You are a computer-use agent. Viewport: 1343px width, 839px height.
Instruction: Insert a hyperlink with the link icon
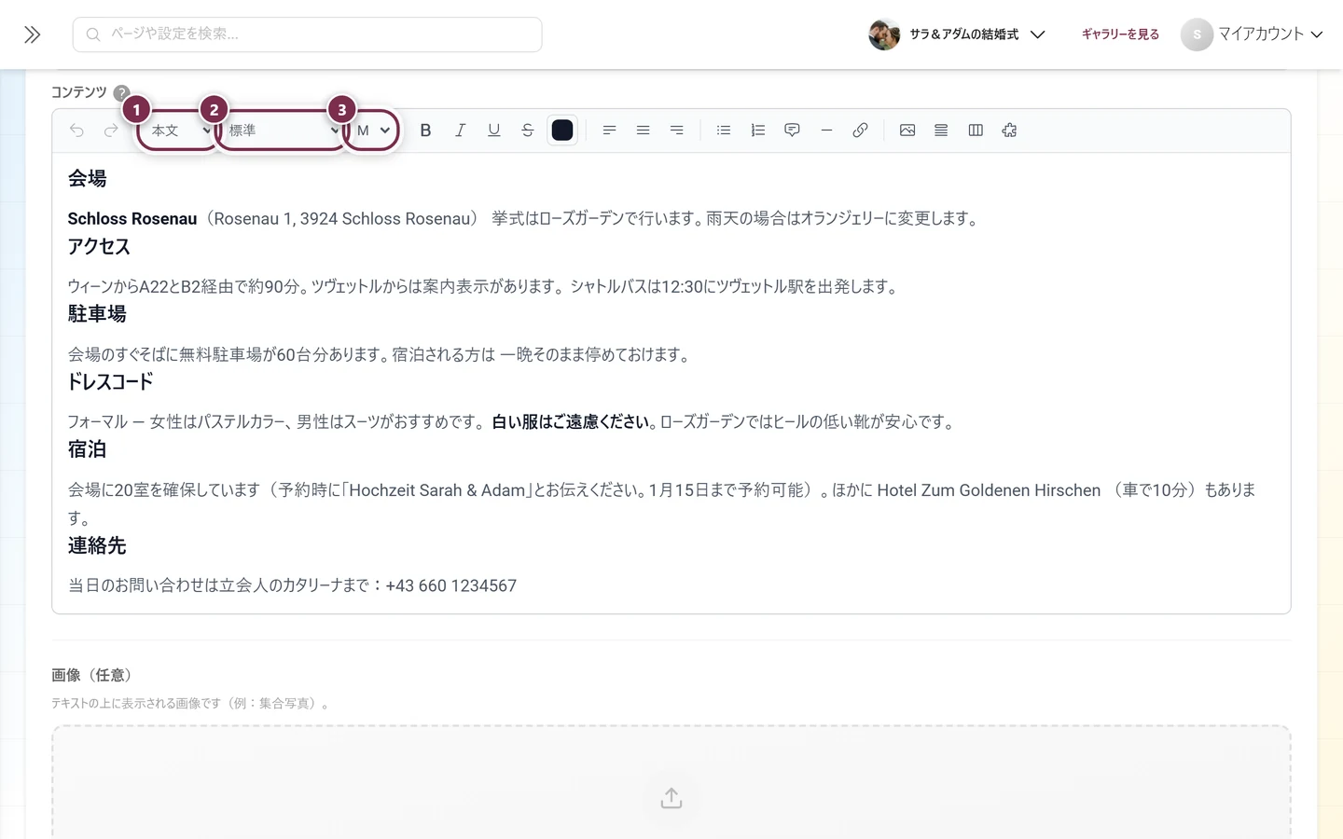point(860,131)
